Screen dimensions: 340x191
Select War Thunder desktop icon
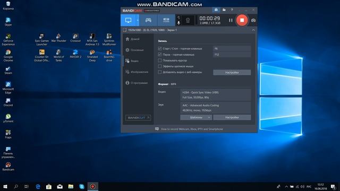click(58, 38)
